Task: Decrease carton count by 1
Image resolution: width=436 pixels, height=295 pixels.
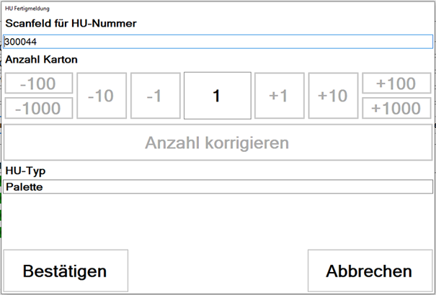Action: pos(156,96)
